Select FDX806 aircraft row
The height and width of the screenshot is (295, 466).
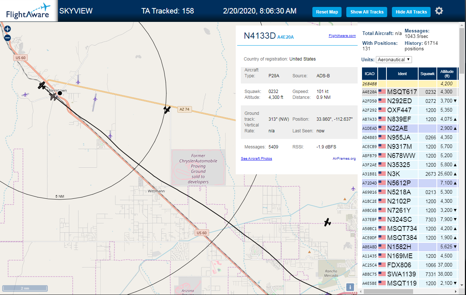pos(410,265)
